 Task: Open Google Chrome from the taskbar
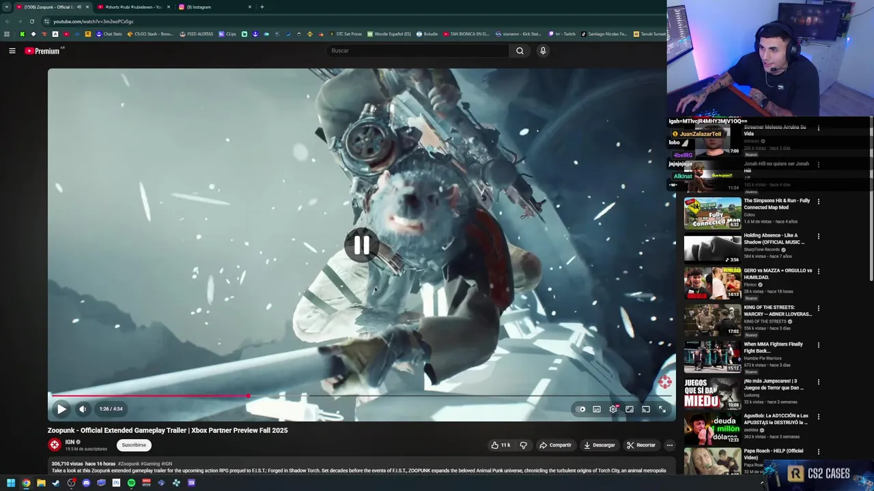point(26,483)
